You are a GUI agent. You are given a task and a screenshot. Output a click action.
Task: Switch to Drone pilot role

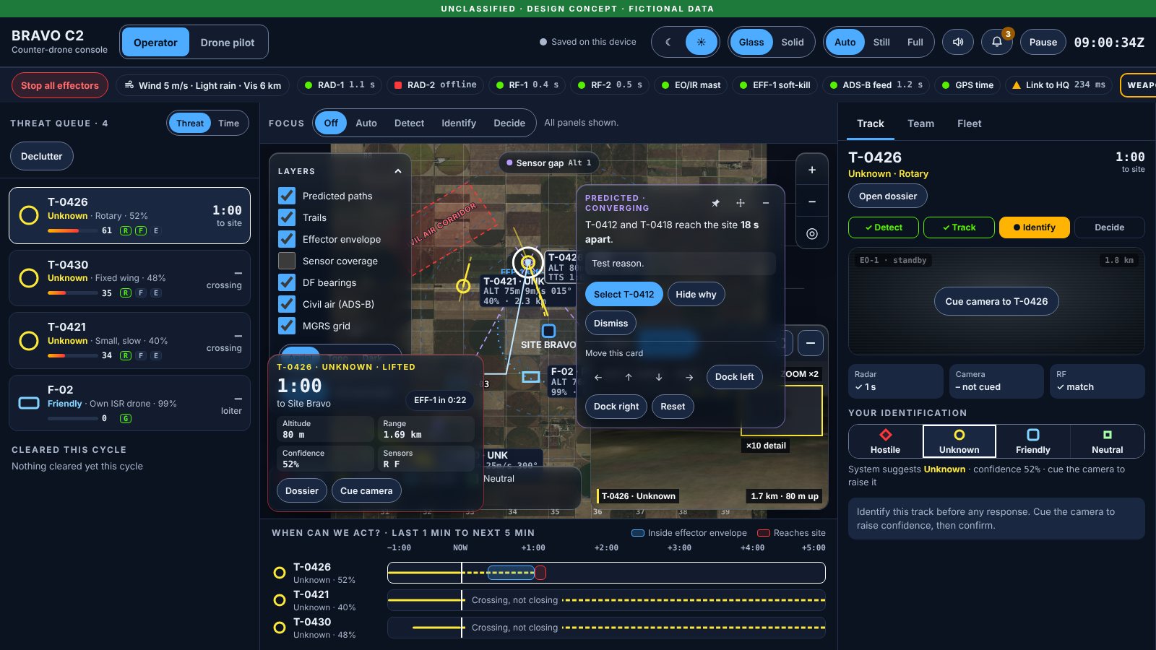(x=228, y=43)
